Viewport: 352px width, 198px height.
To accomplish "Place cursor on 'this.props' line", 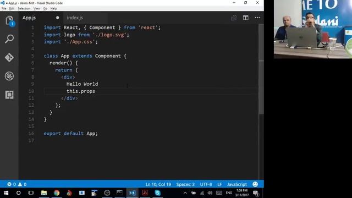I will [x=81, y=91].
